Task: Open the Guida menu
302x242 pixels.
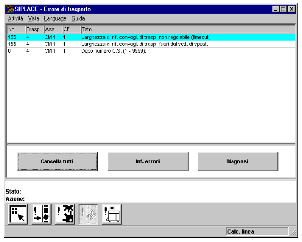Action: (78, 18)
